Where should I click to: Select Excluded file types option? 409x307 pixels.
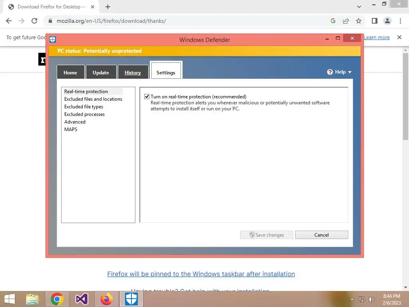click(x=83, y=106)
